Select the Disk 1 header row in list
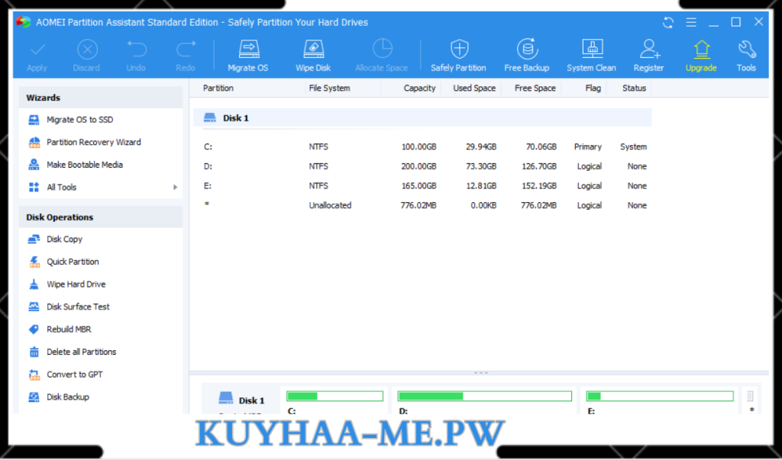782x460 pixels. (422, 118)
